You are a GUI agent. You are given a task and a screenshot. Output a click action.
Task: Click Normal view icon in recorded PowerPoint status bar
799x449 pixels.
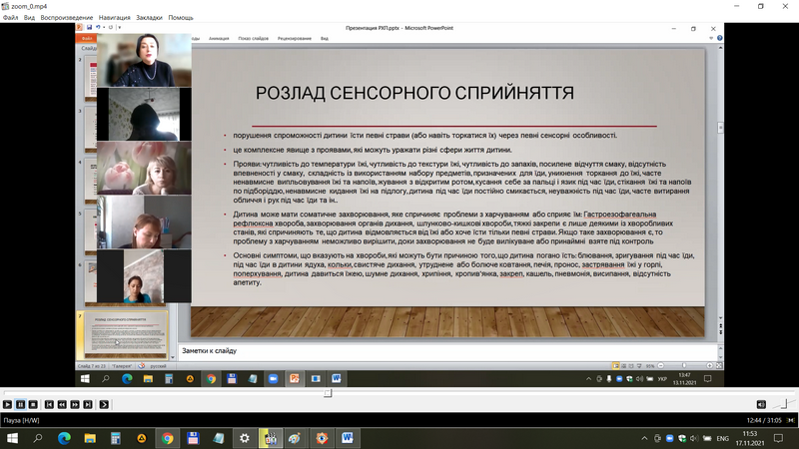[615, 366]
